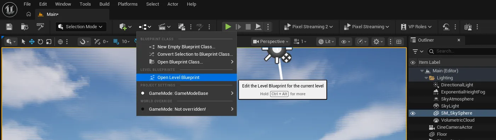
Task: Click the Blueprints toolbar icon
Action: (x=145, y=27)
